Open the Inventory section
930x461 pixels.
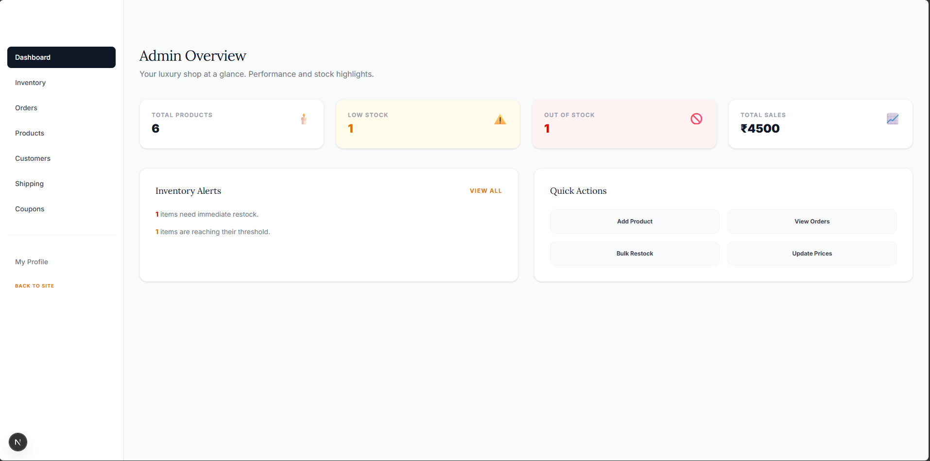[61, 83]
